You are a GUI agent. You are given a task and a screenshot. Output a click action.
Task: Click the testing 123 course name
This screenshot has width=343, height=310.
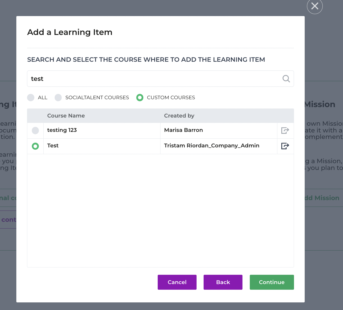click(62, 130)
